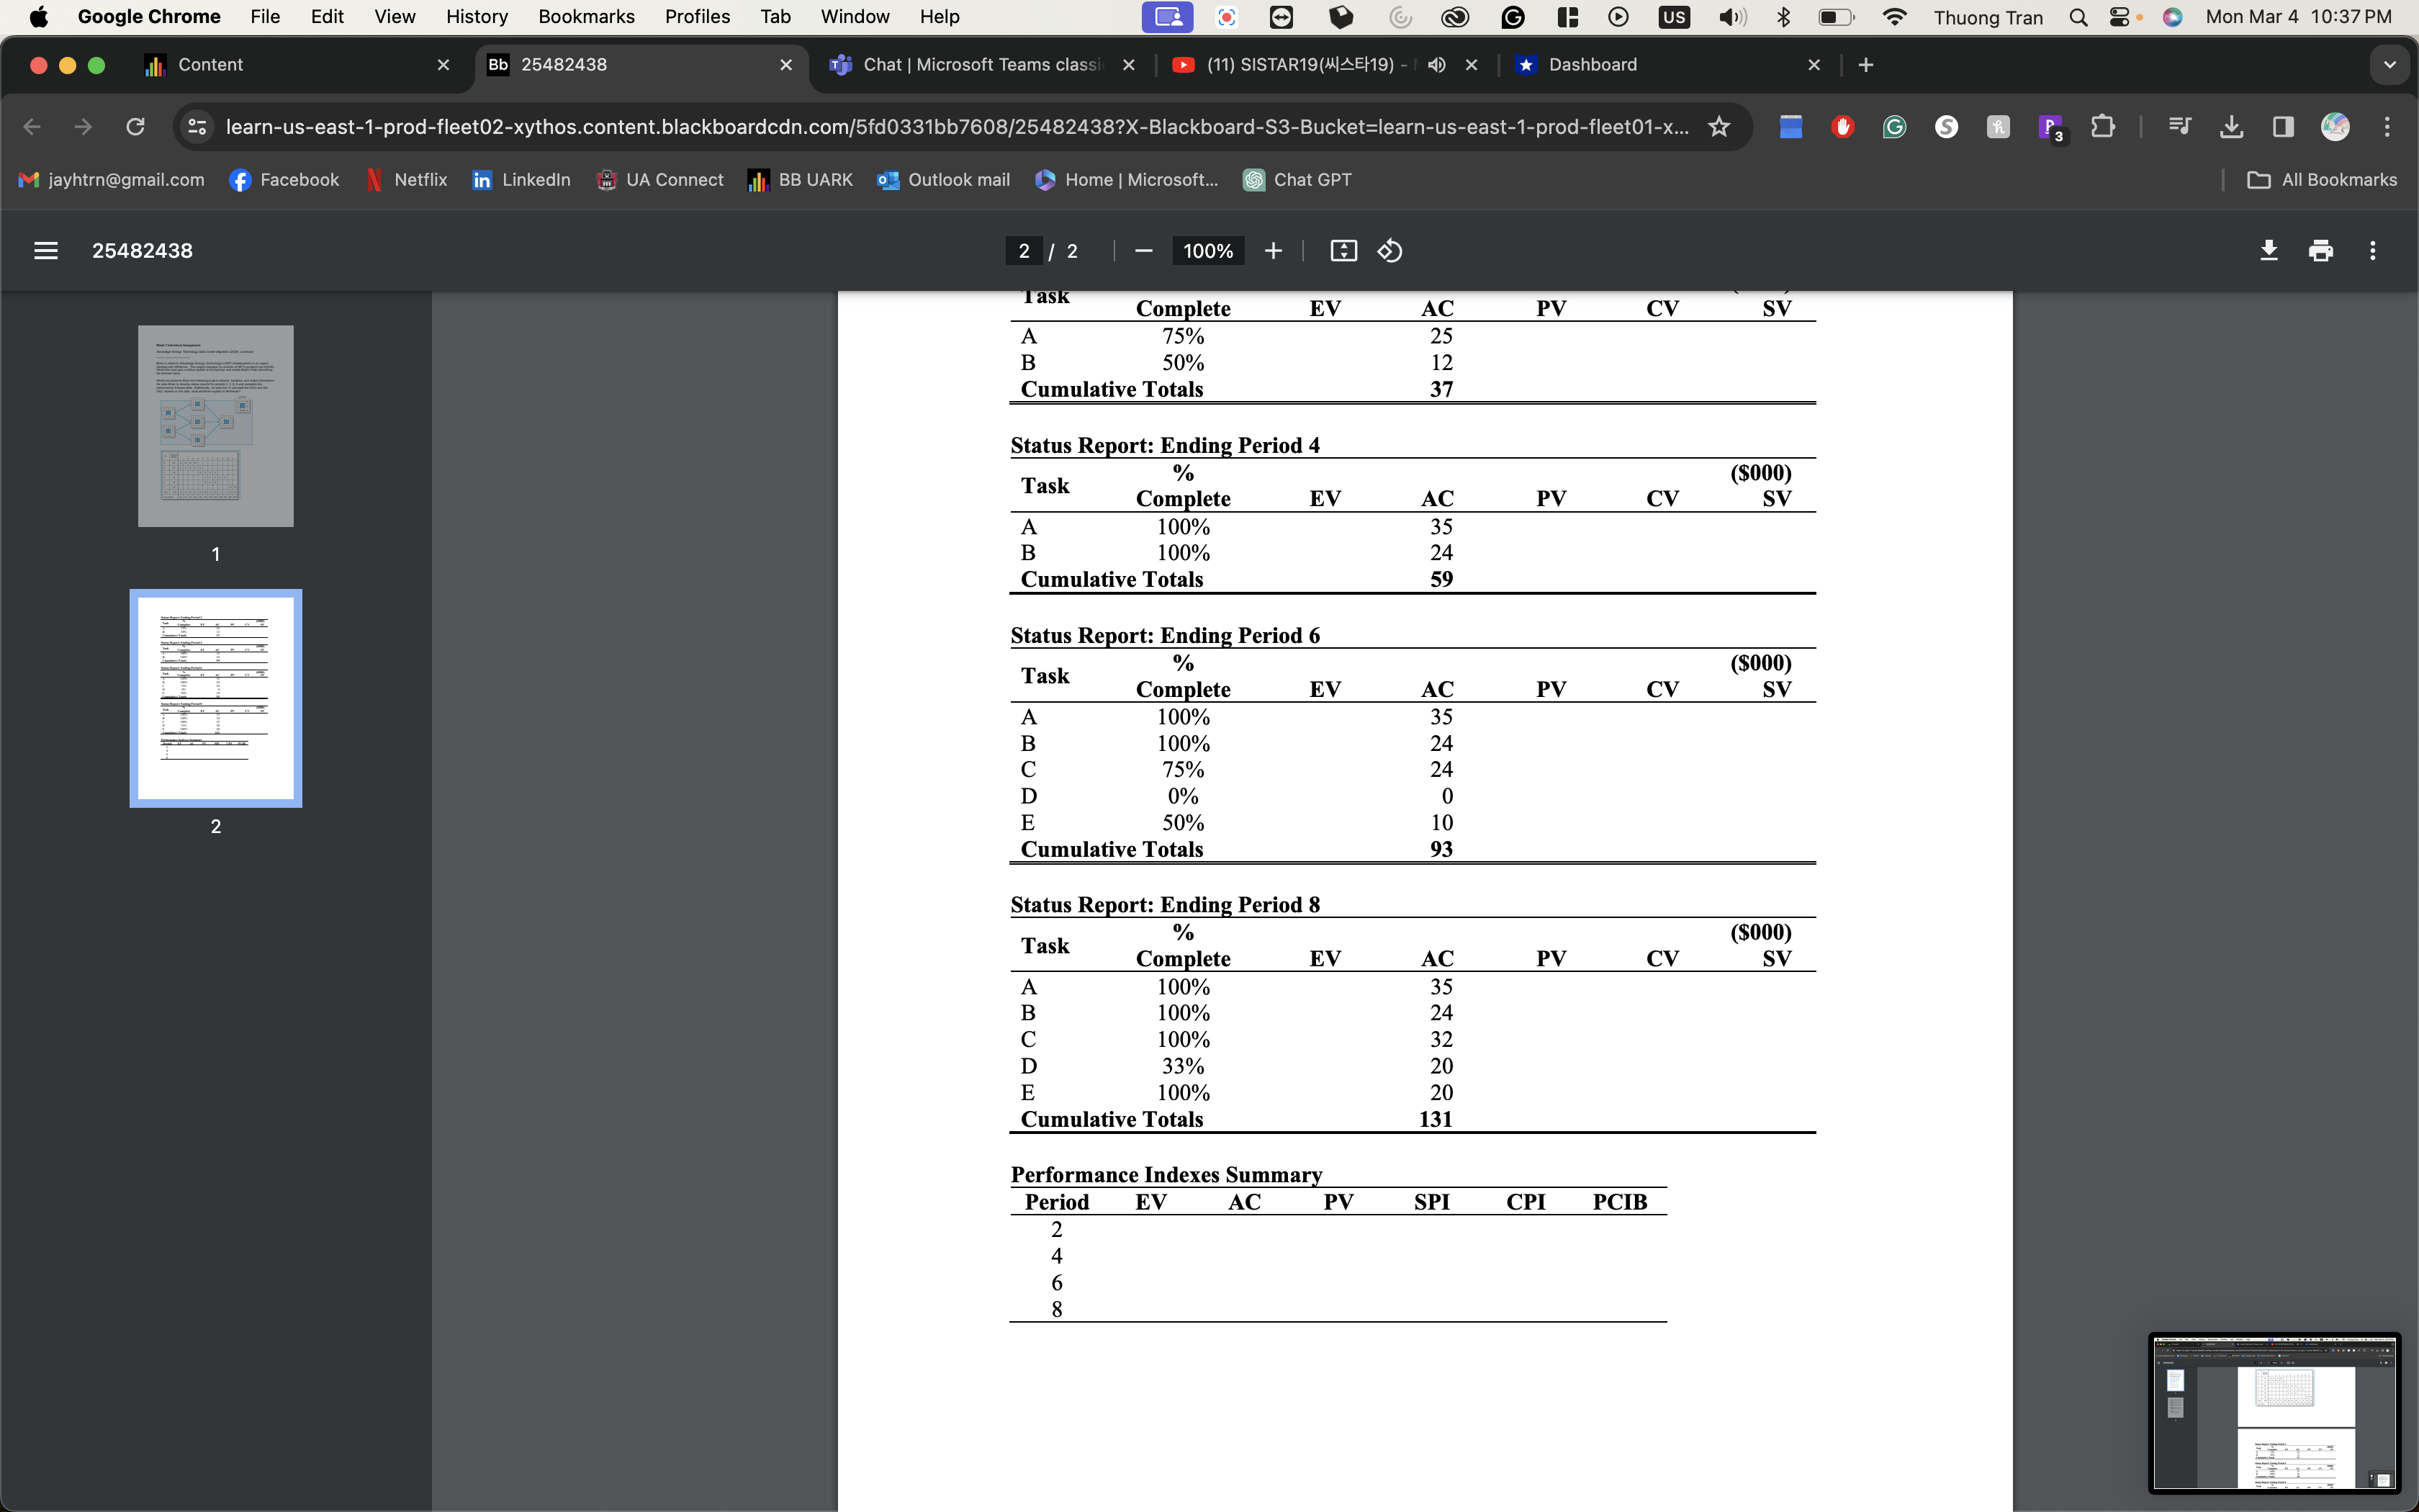Reload the current page
Viewport: 2419px width, 1512px height.
point(135,127)
